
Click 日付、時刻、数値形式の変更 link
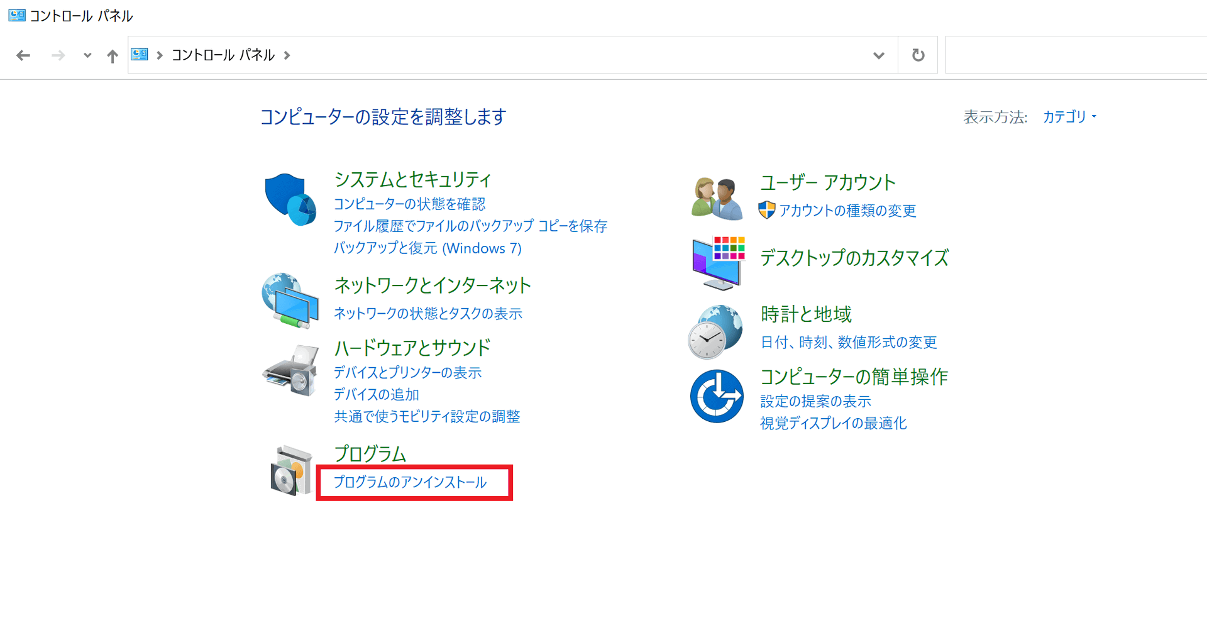(x=849, y=342)
